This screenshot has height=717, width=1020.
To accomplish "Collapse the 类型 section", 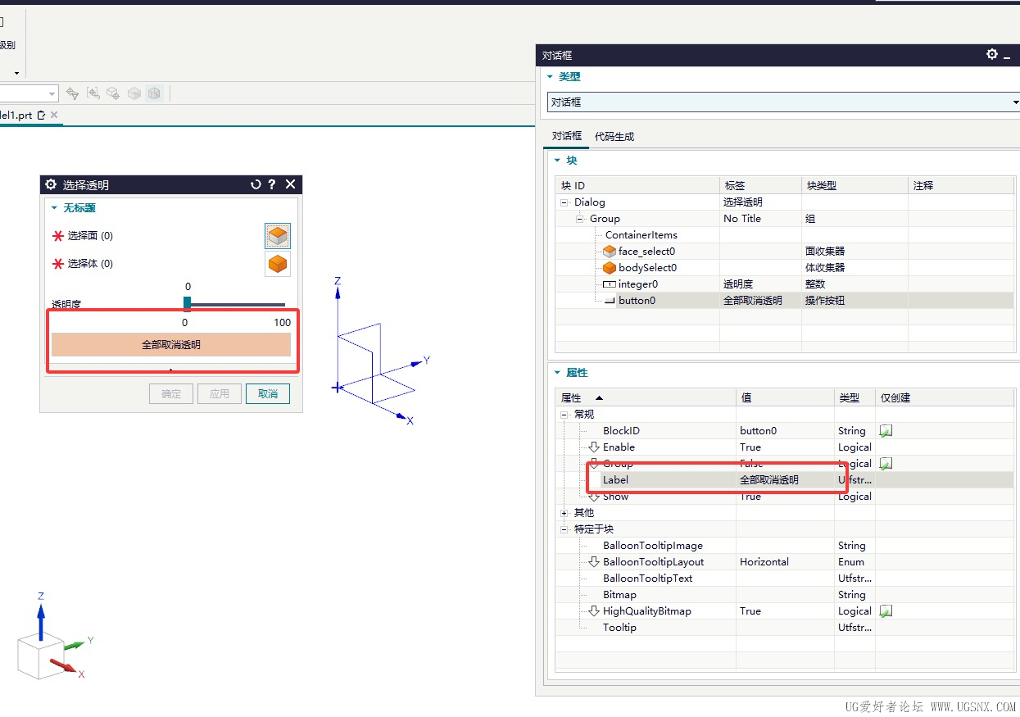I will pos(550,77).
